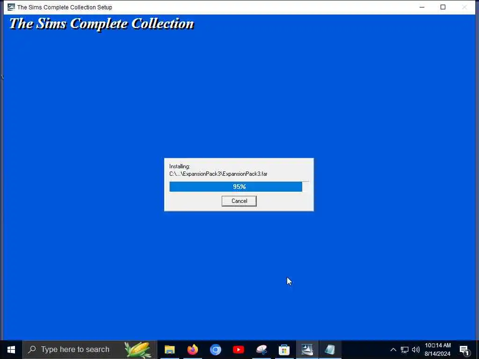The height and width of the screenshot is (359, 479).
Task: Maximize the Sims Setup window
Action: point(443,7)
